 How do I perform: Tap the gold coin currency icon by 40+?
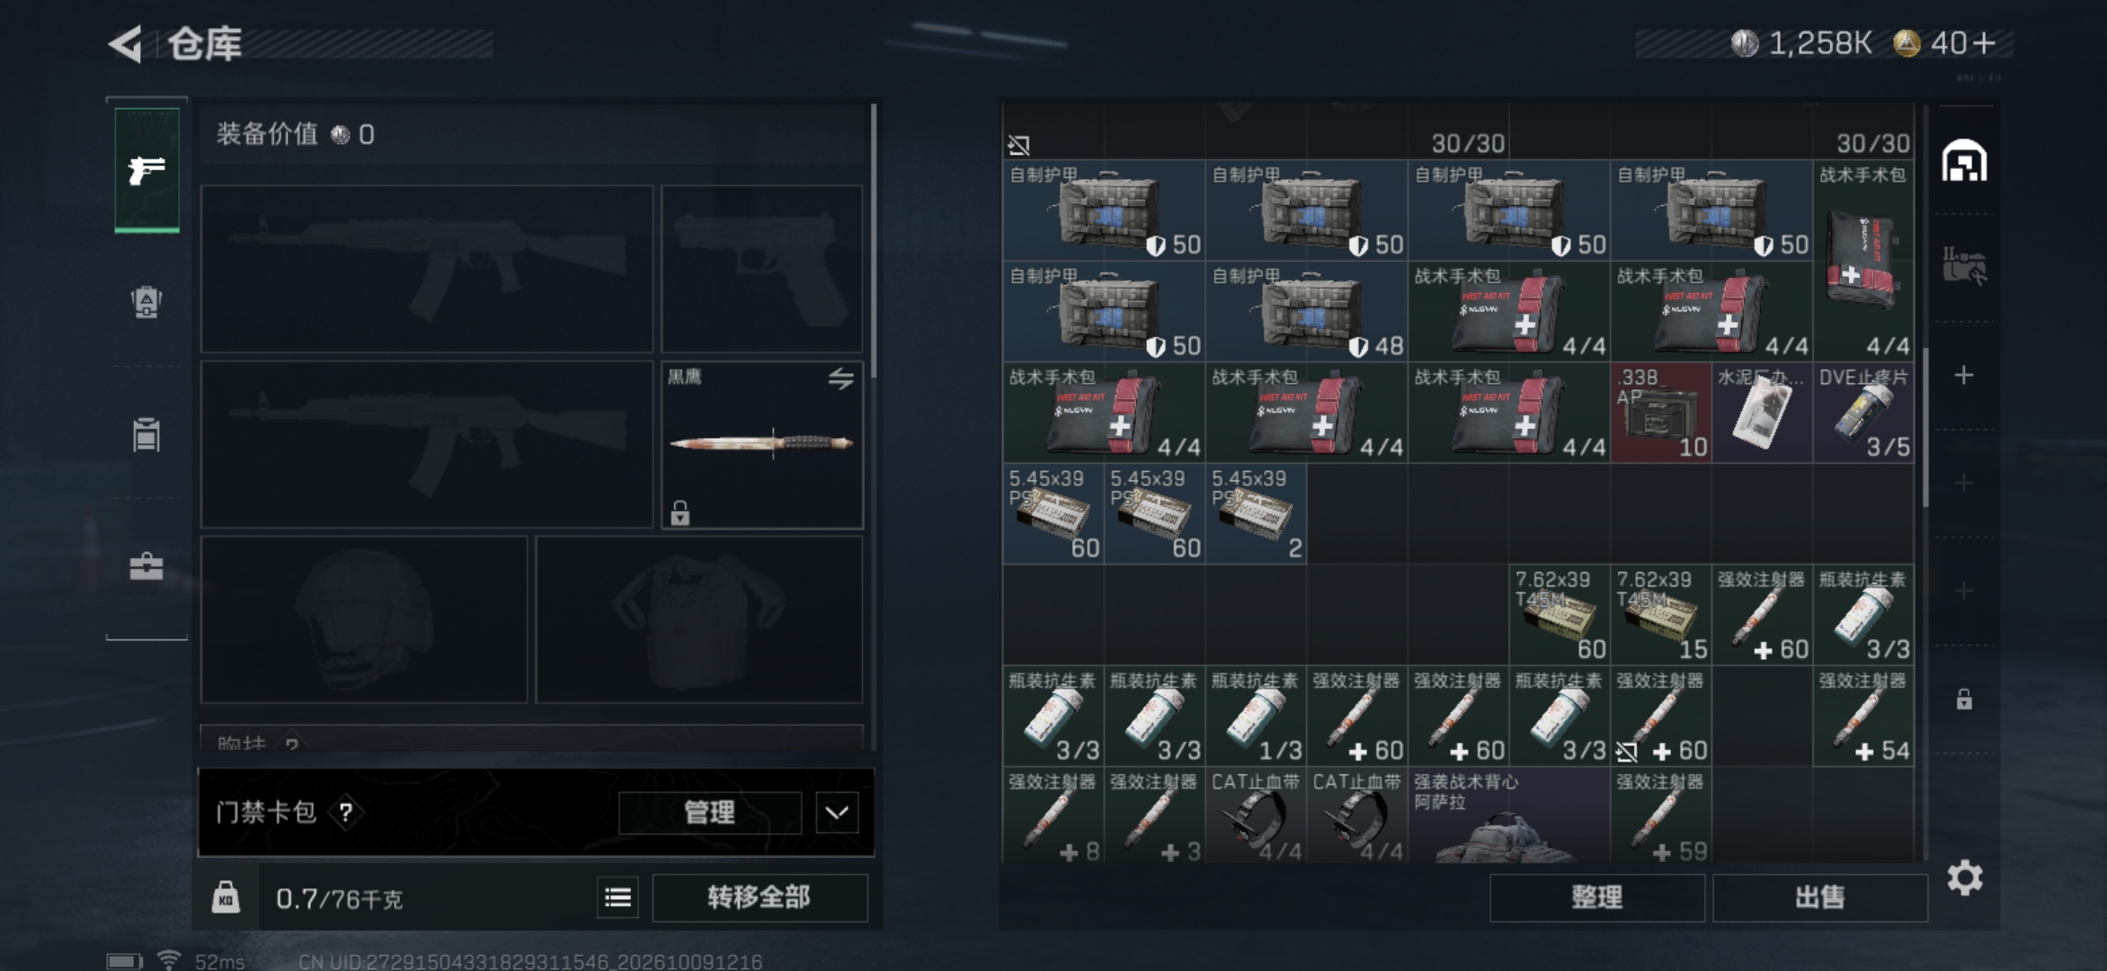(1907, 43)
